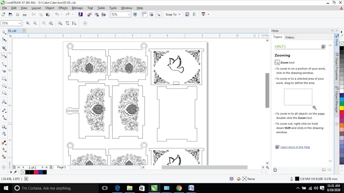Click the Export icon in toolbar
This screenshot has height=193, width=344.
click(97, 15)
